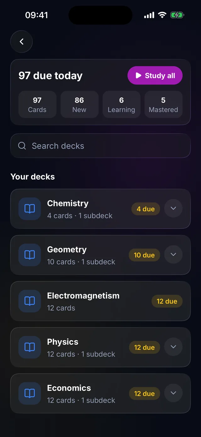Expand the Chemistry deck subdecks
Viewport: 201px width, 437px height.
tap(173, 209)
